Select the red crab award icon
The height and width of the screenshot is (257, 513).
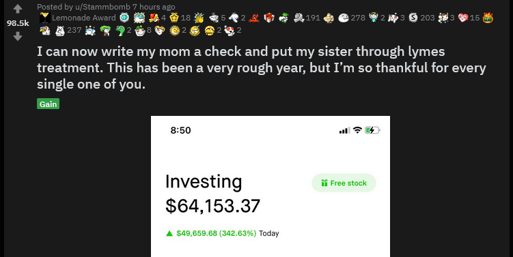(254, 18)
